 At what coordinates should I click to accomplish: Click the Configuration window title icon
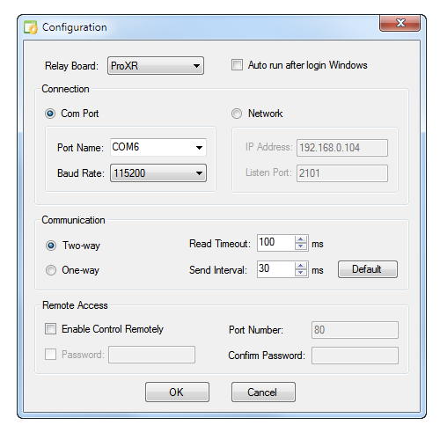(30, 27)
